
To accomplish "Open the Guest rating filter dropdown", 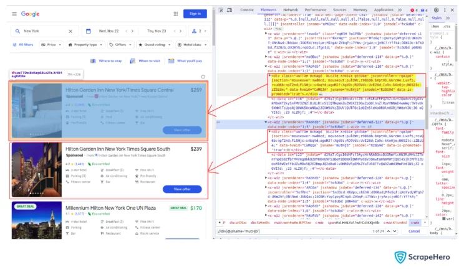I will pyautogui.click(x=155, y=45).
